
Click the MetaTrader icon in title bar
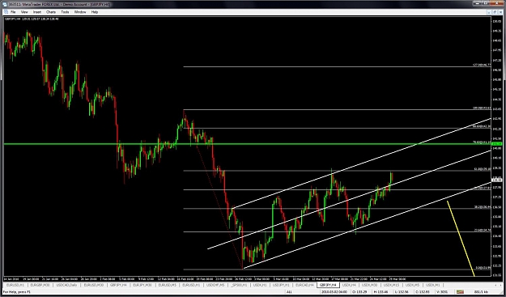coord(5,4)
